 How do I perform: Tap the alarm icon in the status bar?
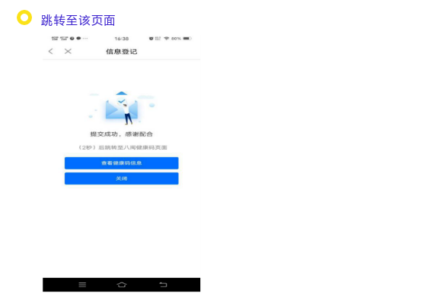pyautogui.click(x=151, y=39)
